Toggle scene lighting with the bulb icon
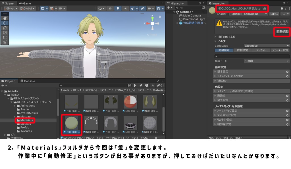This screenshot has height=169, width=291. pyautogui.click(x=118, y=8)
